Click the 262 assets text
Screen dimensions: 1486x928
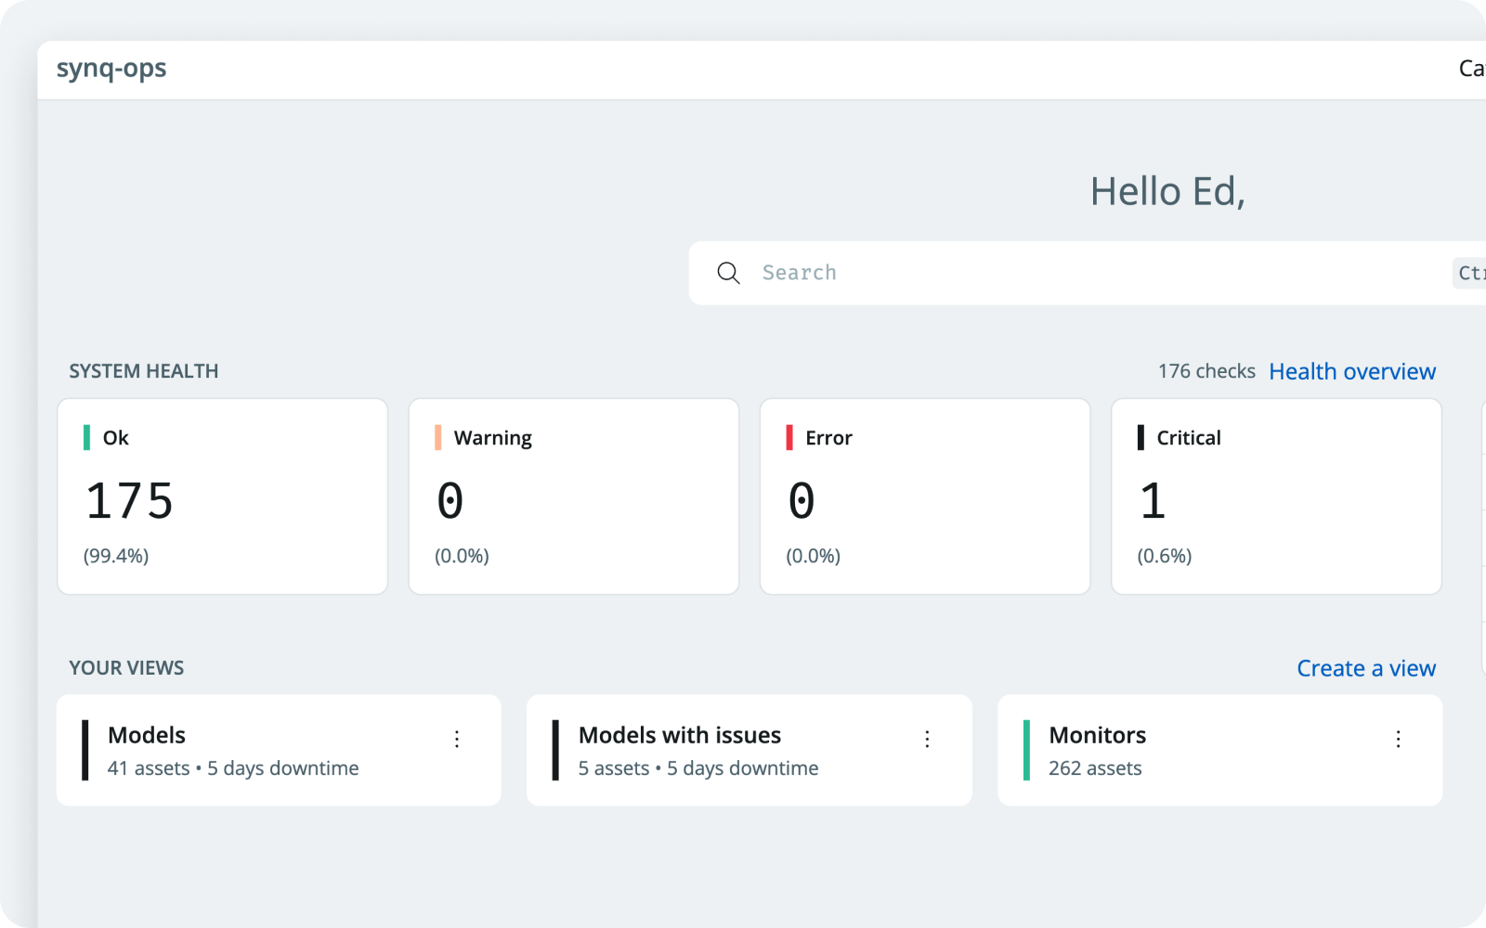[x=1095, y=768]
